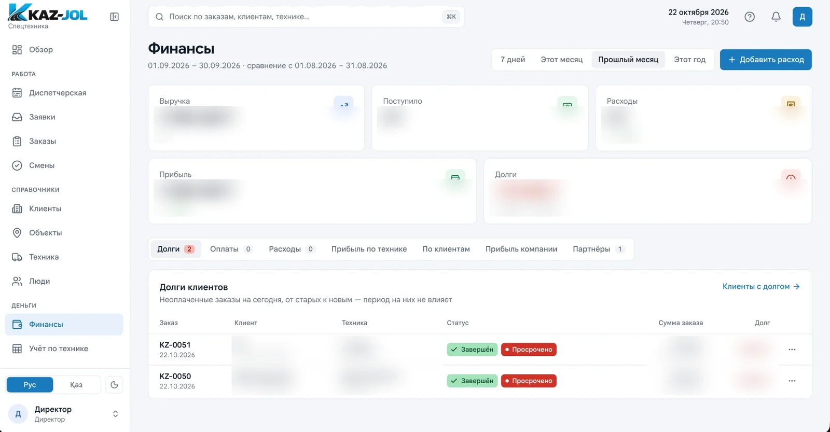Click Добавить расход button
This screenshot has height=432, width=830.
point(766,60)
